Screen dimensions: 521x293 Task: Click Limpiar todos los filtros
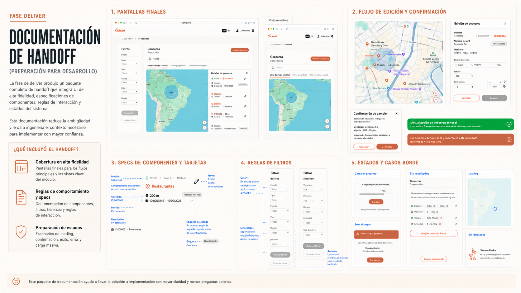434,234
